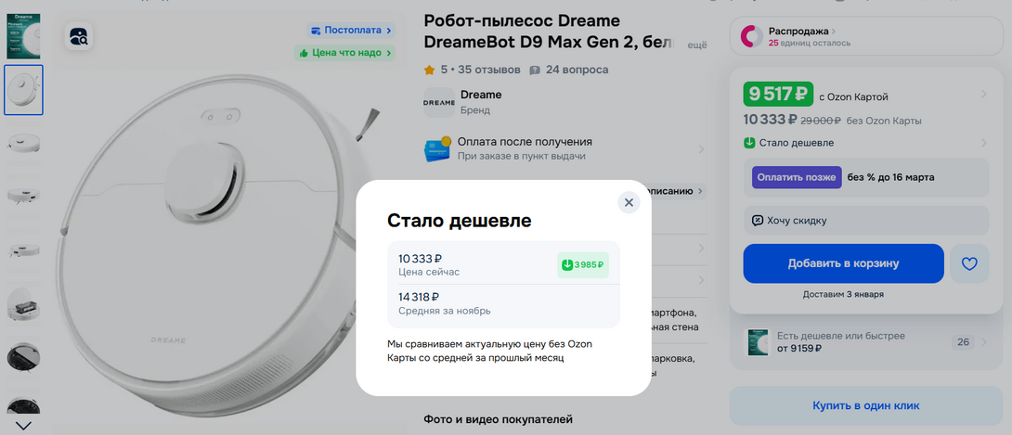Screen dimensions: 1012x435
Task: Click Добавить в корзину button
Action: pos(843,262)
